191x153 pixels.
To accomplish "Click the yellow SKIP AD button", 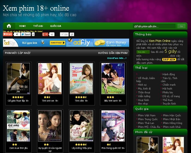I will tap(169, 59).
